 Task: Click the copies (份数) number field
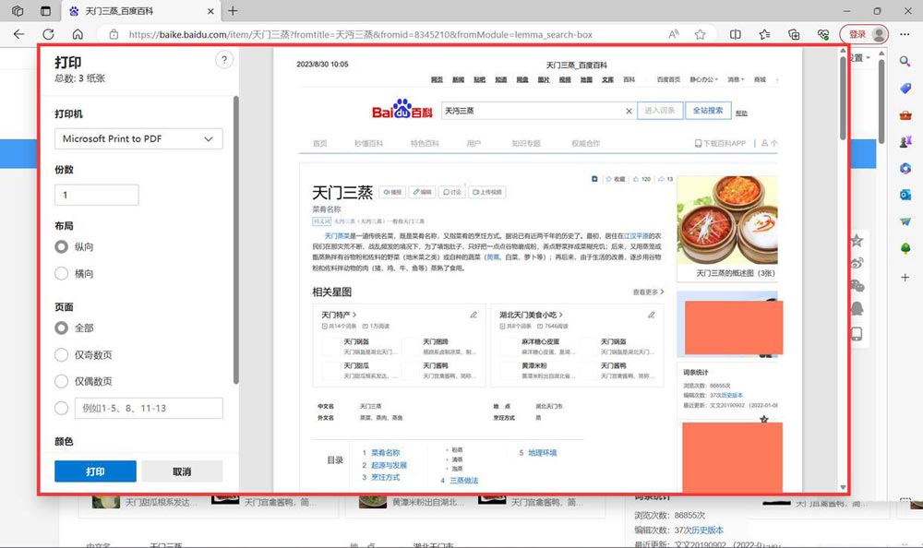pos(97,195)
